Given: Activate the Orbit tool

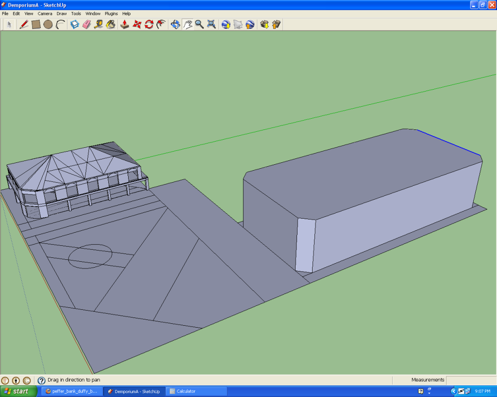Looking at the screenshot, I should point(175,24).
